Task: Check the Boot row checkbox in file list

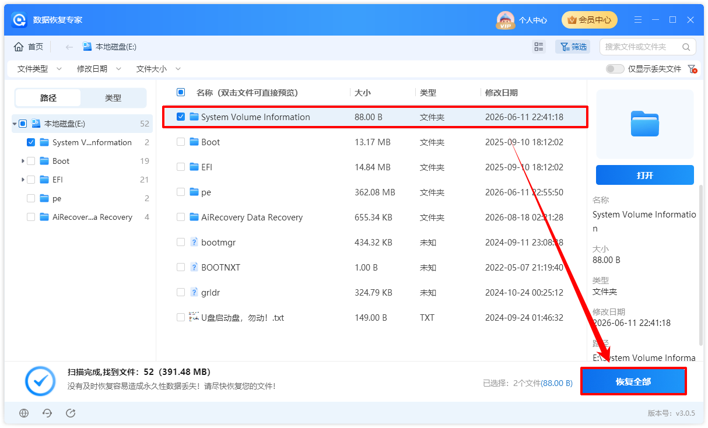Action: click(181, 142)
